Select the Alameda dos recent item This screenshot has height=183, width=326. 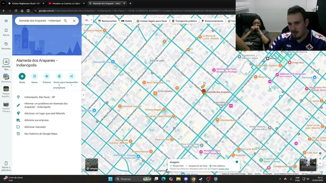(x=6, y=65)
